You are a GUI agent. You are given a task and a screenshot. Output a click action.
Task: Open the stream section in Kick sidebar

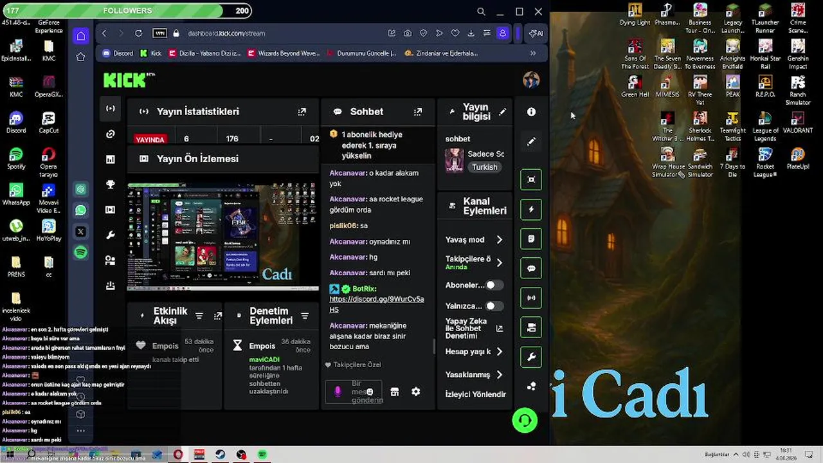pos(111,109)
